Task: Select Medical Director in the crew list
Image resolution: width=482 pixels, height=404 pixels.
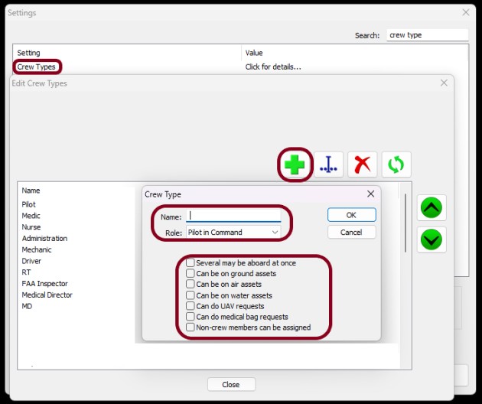Action: pyautogui.click(x=47, y=295)
